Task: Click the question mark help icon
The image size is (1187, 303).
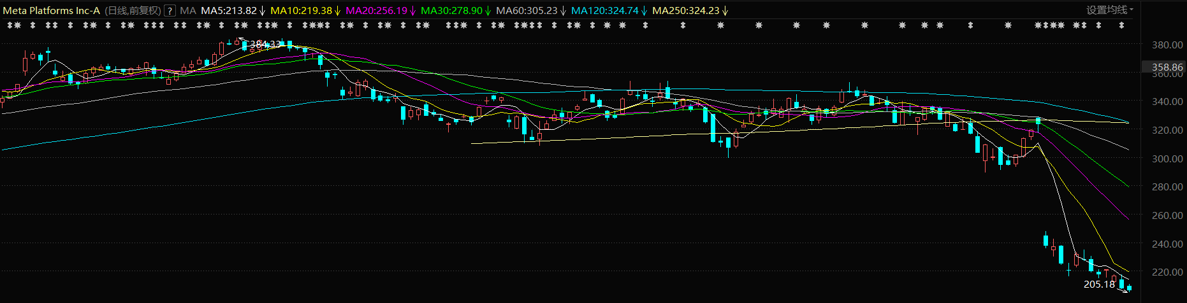Action: (170, 10)
